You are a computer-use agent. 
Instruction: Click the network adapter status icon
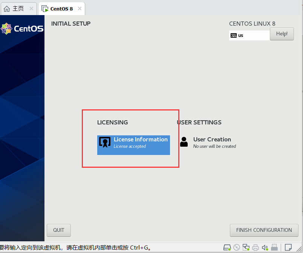tap(246, 247)
